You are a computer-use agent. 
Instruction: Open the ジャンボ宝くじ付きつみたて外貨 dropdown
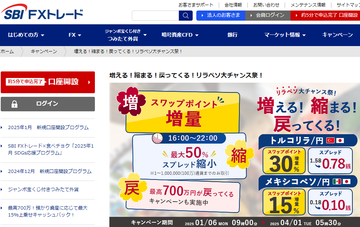126,35
